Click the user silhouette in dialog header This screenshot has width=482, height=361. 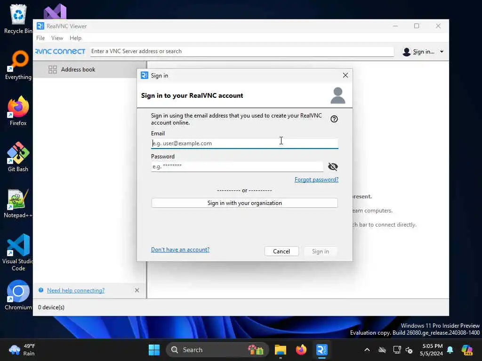[x=338, y=95]
